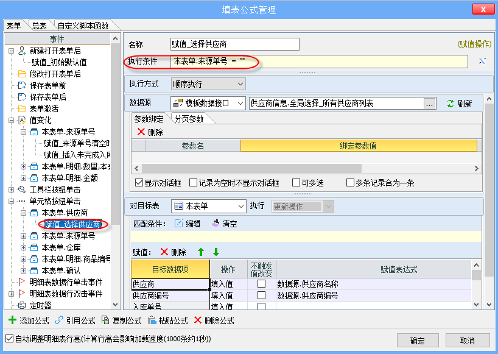The height and width of the screenshot is (354, 498).
Task: Click the 值变化 event icon
Action: (22, 120)
